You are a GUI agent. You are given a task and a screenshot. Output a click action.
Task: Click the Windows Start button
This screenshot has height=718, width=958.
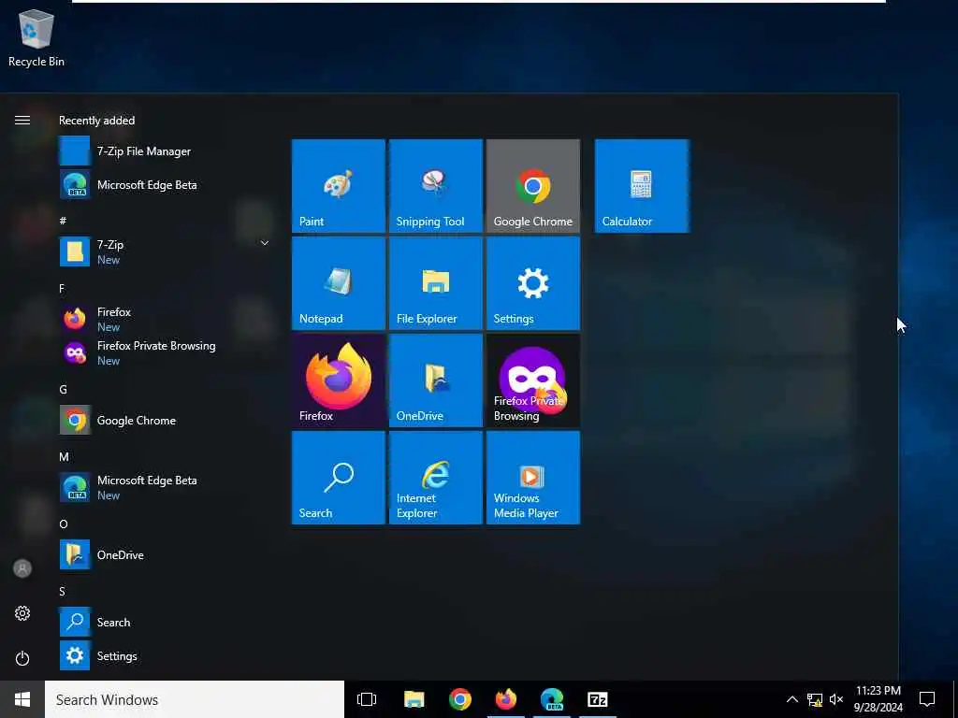point(22,699)
